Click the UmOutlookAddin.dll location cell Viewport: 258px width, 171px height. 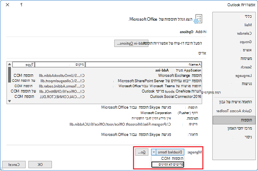[x=62, y=76]
